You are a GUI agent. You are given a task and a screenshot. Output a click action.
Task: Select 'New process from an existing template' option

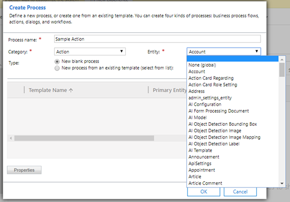tap(58, 69)
